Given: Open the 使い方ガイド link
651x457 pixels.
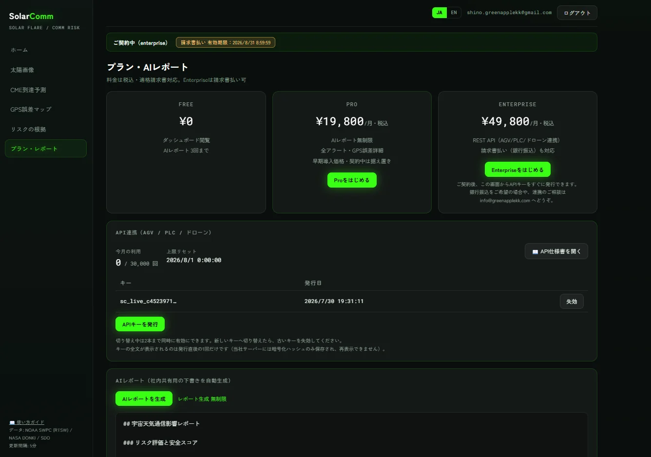Looking at the screenshot, I should [x=30, y=422].
